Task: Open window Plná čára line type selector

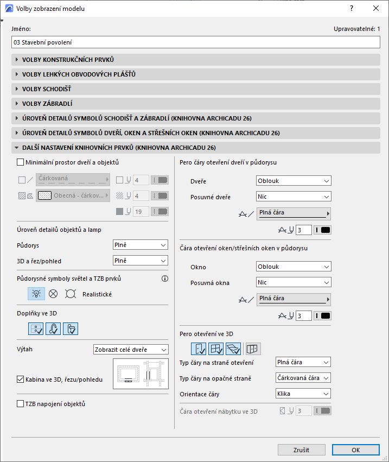Action: click(x=294, y=300)
